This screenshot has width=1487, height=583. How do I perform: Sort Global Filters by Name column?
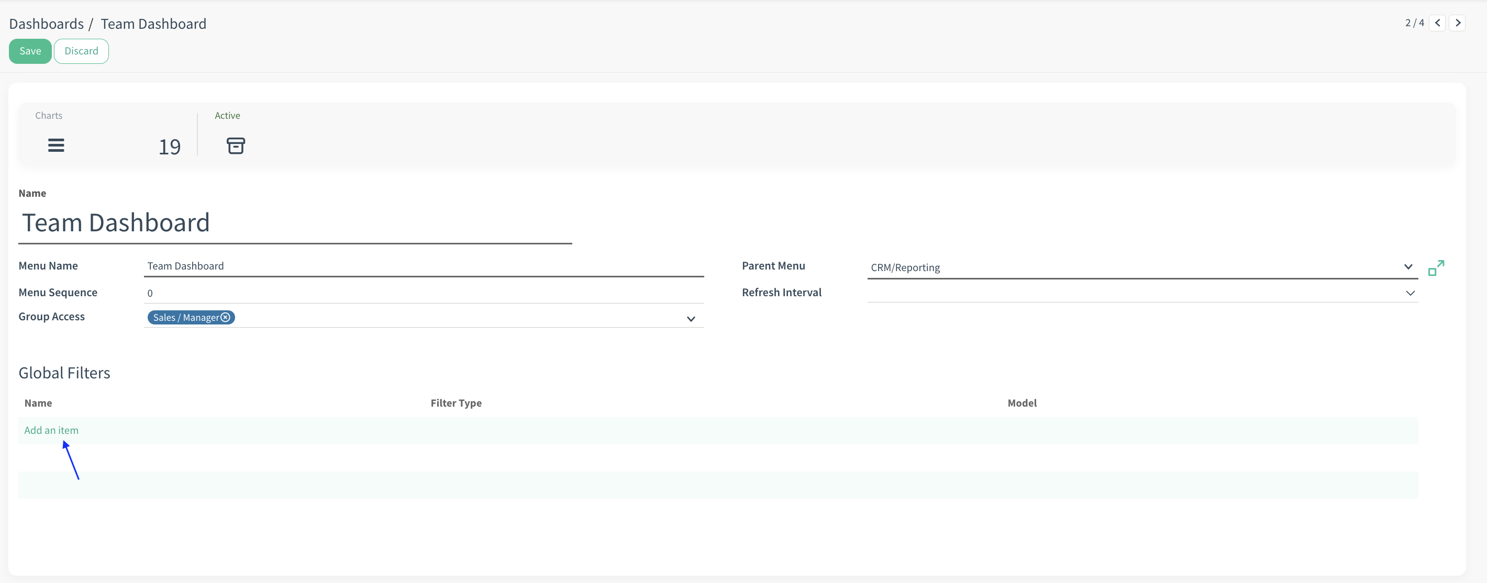pos(38,403)
